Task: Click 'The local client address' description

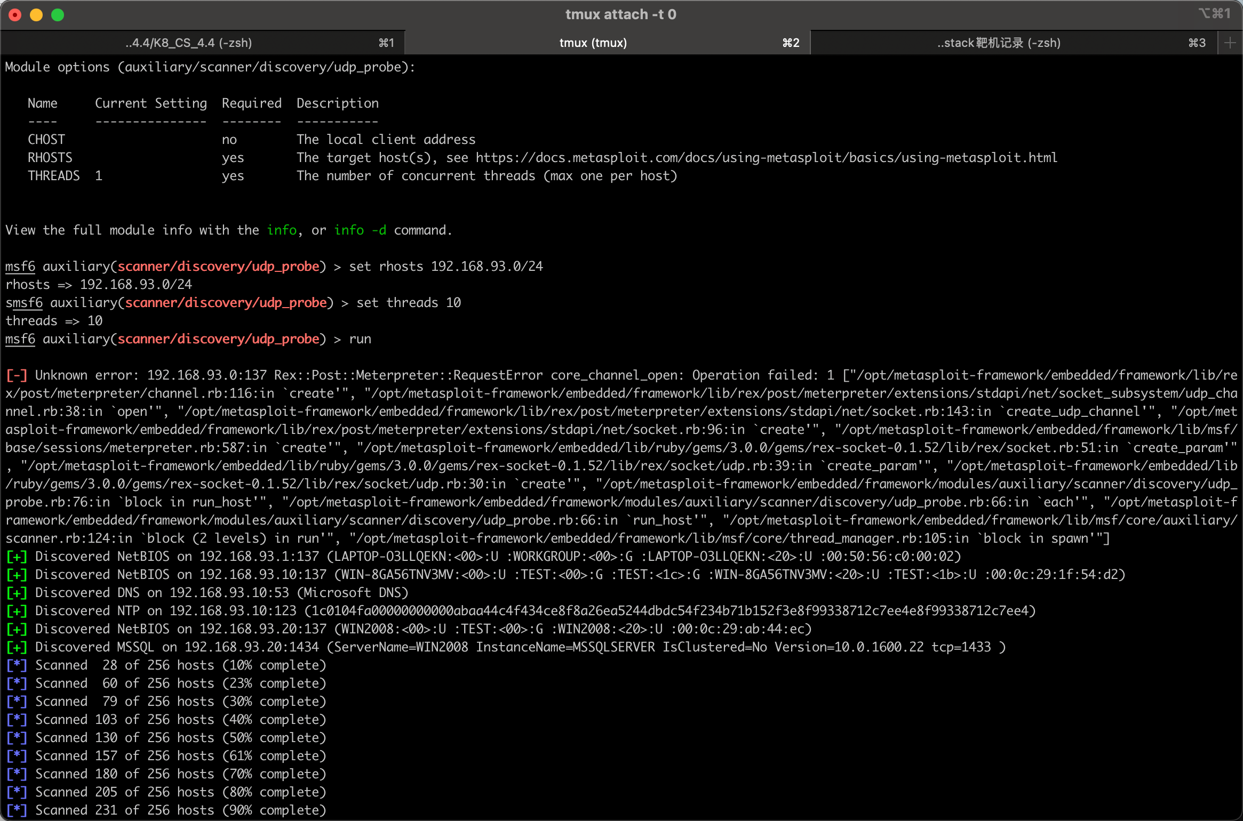Action: pyautogui.click(x=386, y=140)
